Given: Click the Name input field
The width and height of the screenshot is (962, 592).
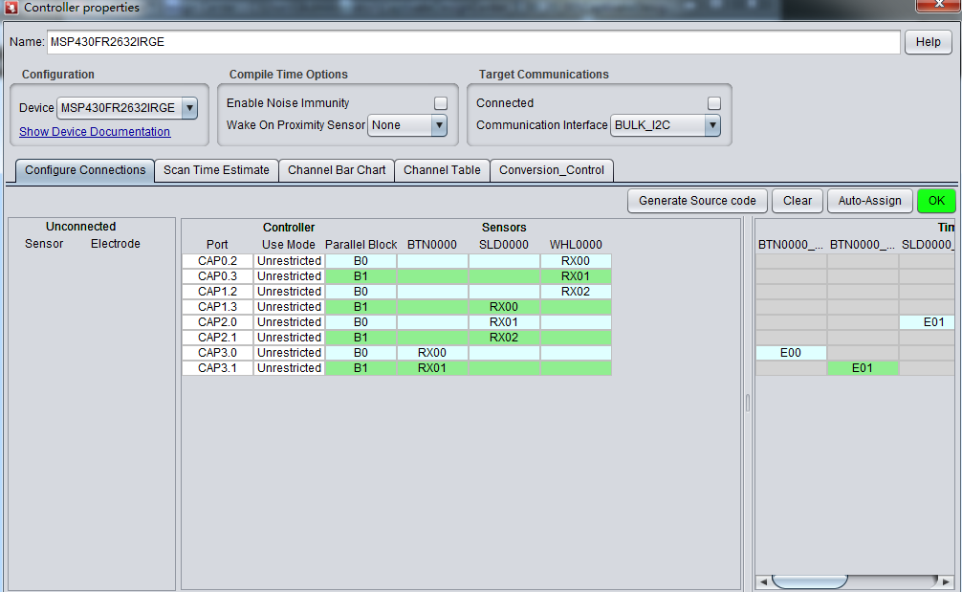Looking at the screenshot, I should (473, 42).
